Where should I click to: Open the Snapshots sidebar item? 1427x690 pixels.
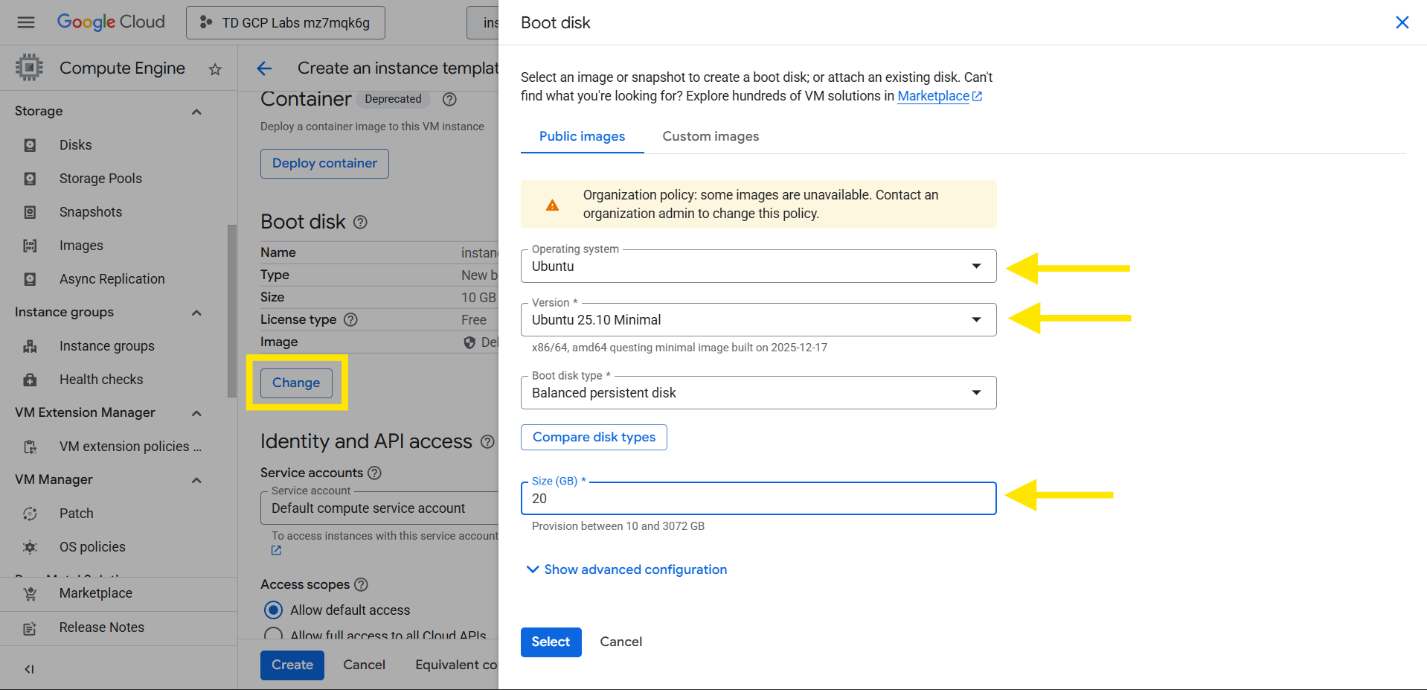90,212
